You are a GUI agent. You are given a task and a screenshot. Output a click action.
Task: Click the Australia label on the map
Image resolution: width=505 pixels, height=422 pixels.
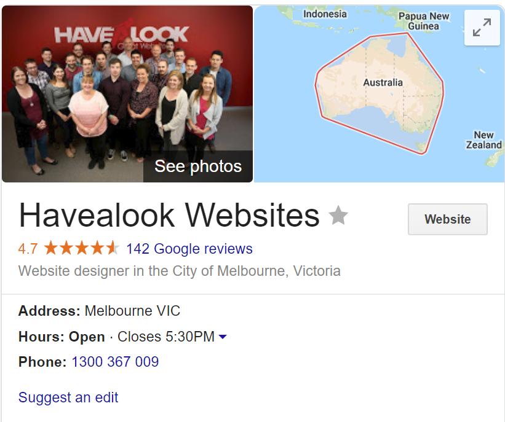[x=383, y=83]
